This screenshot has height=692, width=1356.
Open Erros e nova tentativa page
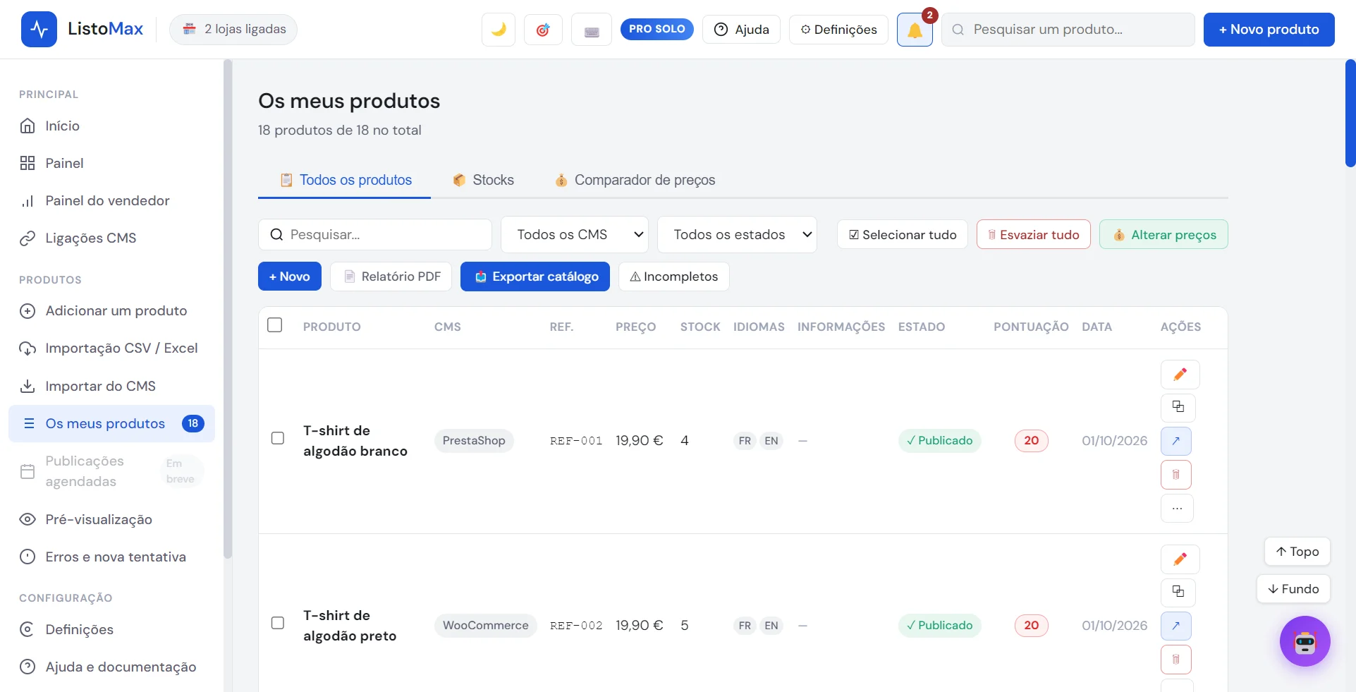pos(111,557)
